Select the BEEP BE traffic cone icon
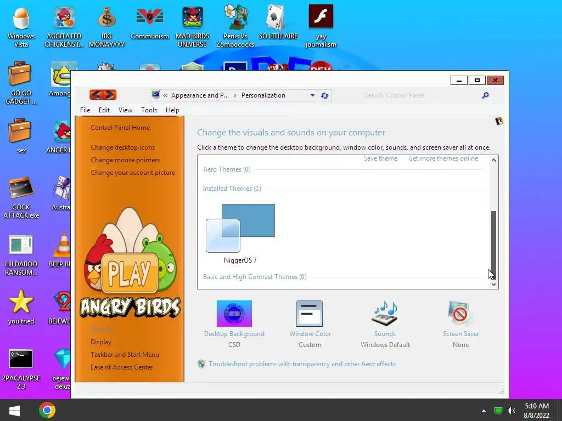Screen dimensions: 562x421 tap(61, 250)
